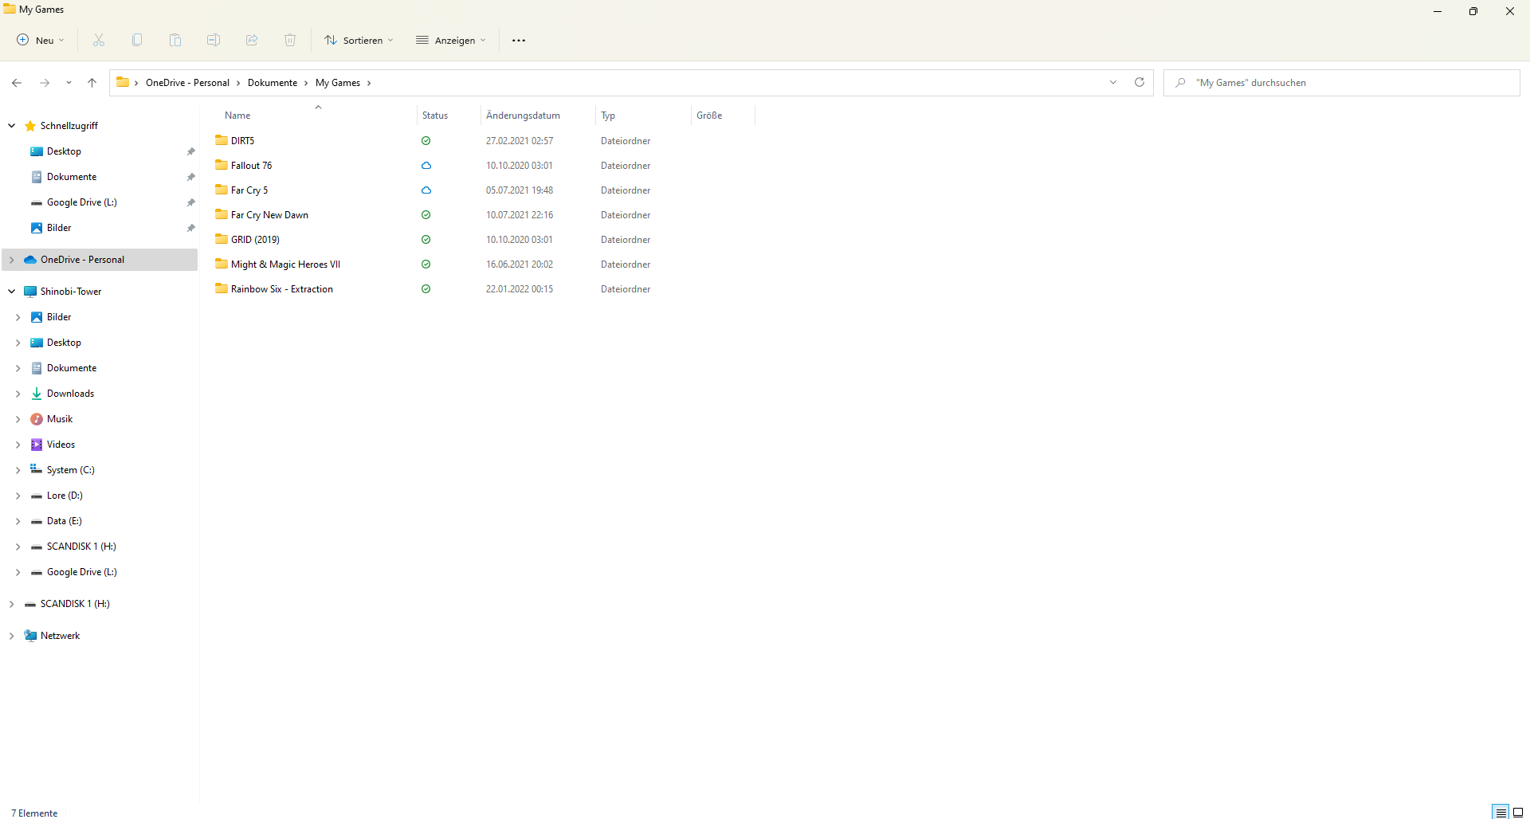The height and width of the screenshot is (819, 1530).
Task: Click My Games in the breadcrumb path
Action: click(x=338, y=83)
